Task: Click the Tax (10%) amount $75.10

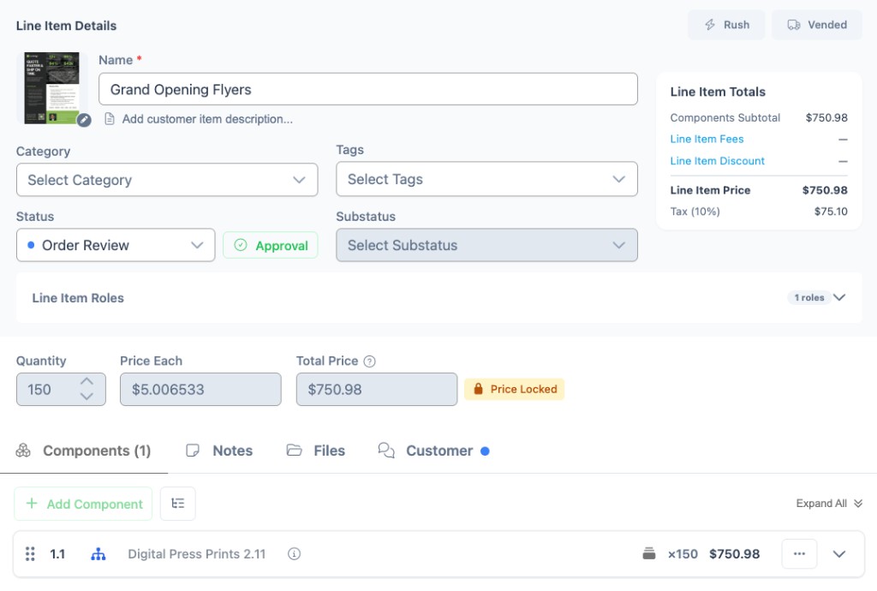Action: point(831,212)
